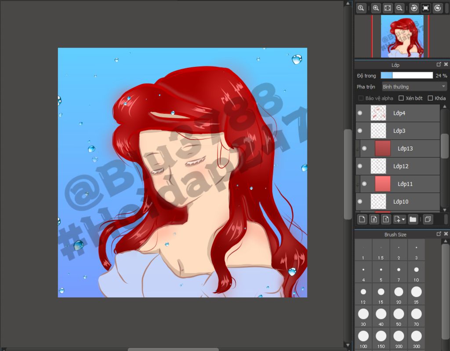Duplicate the selected layer
450x351 pixels.
coord(428,219)
